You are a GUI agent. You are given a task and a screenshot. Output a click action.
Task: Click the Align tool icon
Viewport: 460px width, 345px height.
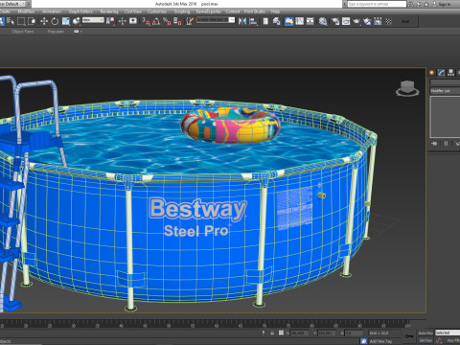pos(253,21)
